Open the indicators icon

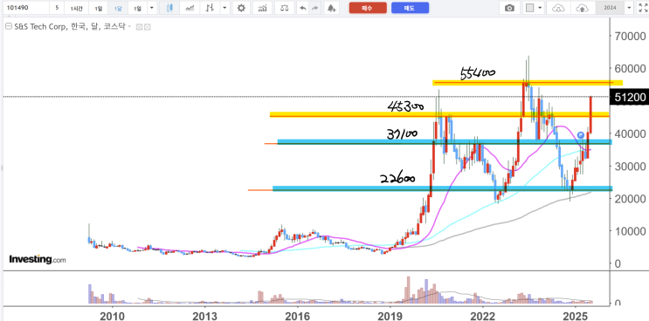coord(262,8)
